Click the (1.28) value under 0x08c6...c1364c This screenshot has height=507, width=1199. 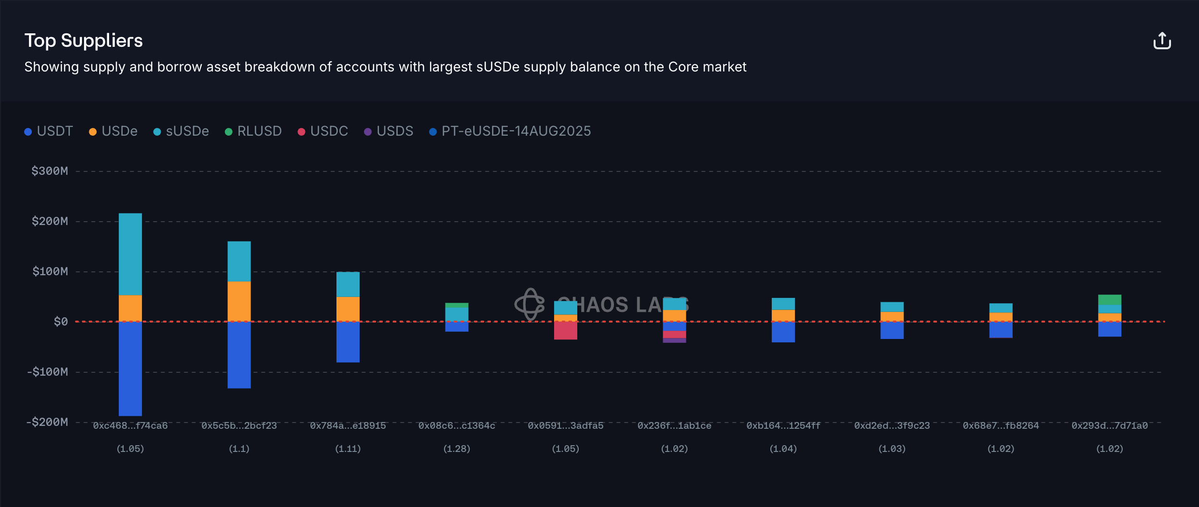tap(457, 449)
